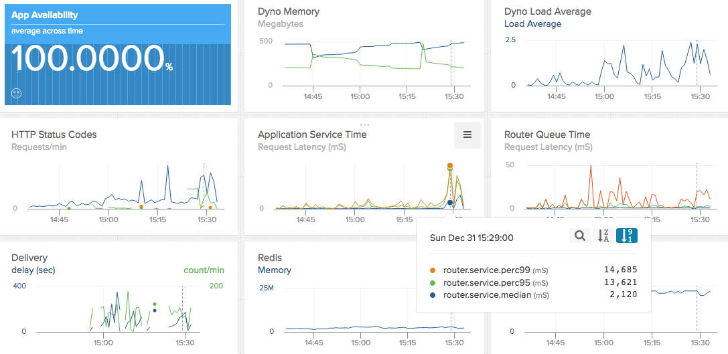Click the Megabytes subtitle under Dyno Memory

coord(281,23)
